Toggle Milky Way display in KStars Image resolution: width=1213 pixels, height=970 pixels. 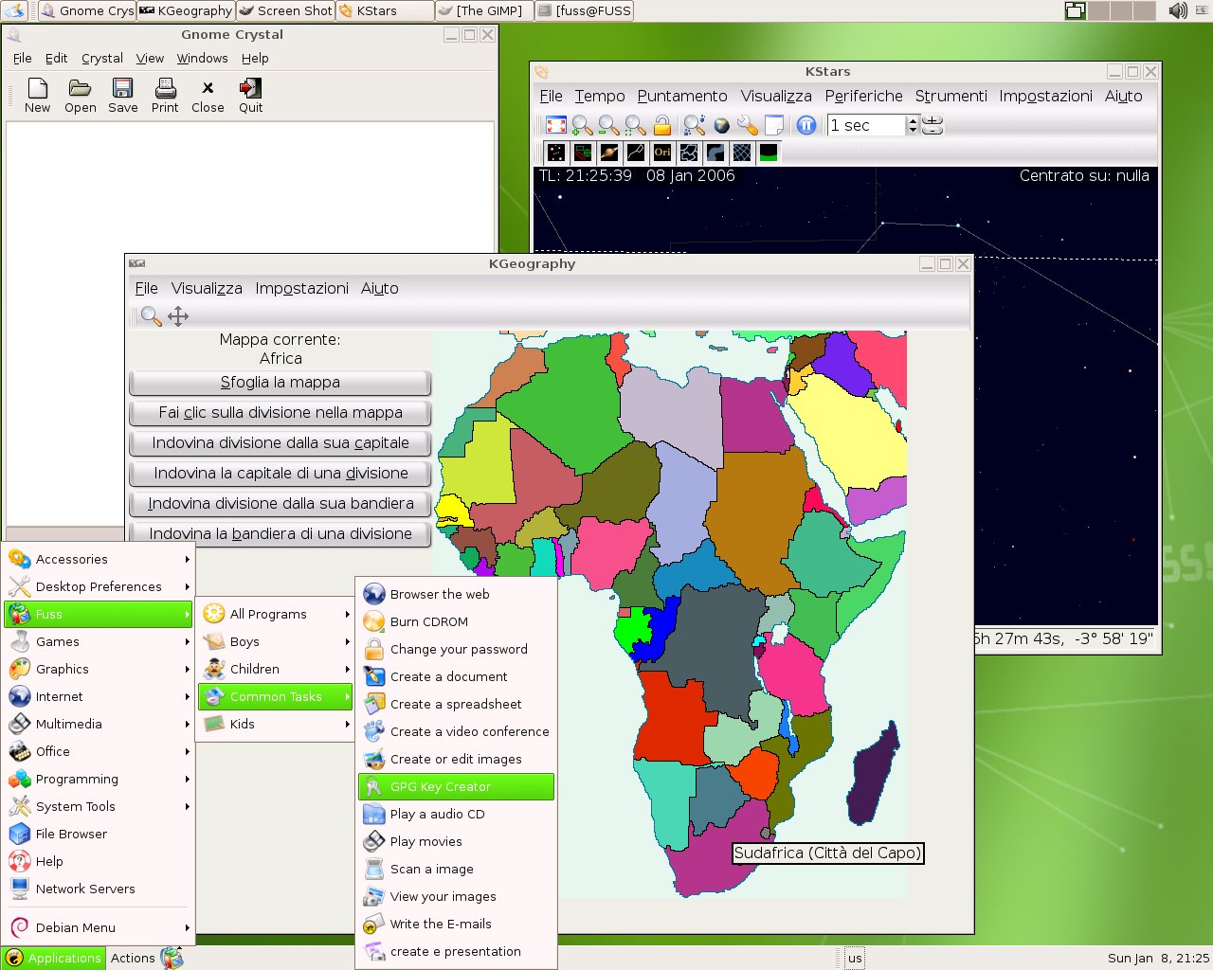[715, 153]
